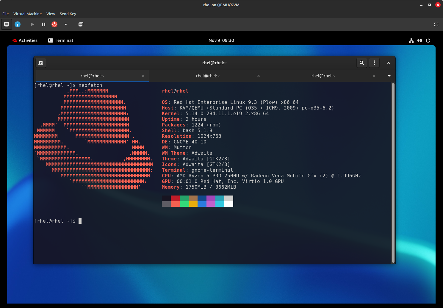
Task: Open the clock Nov 9 09:30 calendar
Action: (x=221, y=40)
